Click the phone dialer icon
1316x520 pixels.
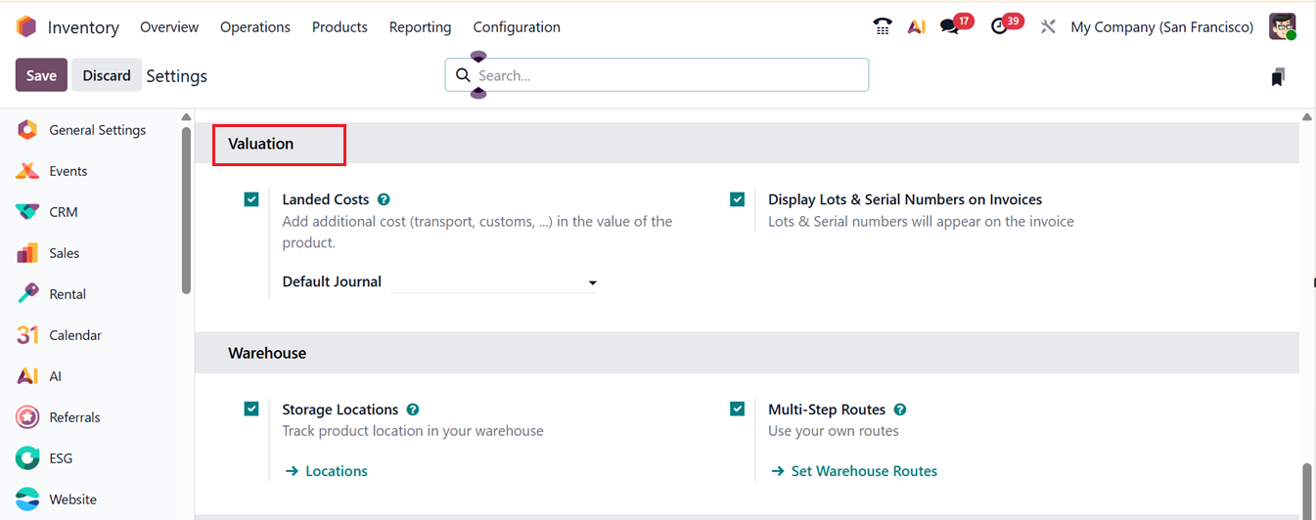pos(883,27)
